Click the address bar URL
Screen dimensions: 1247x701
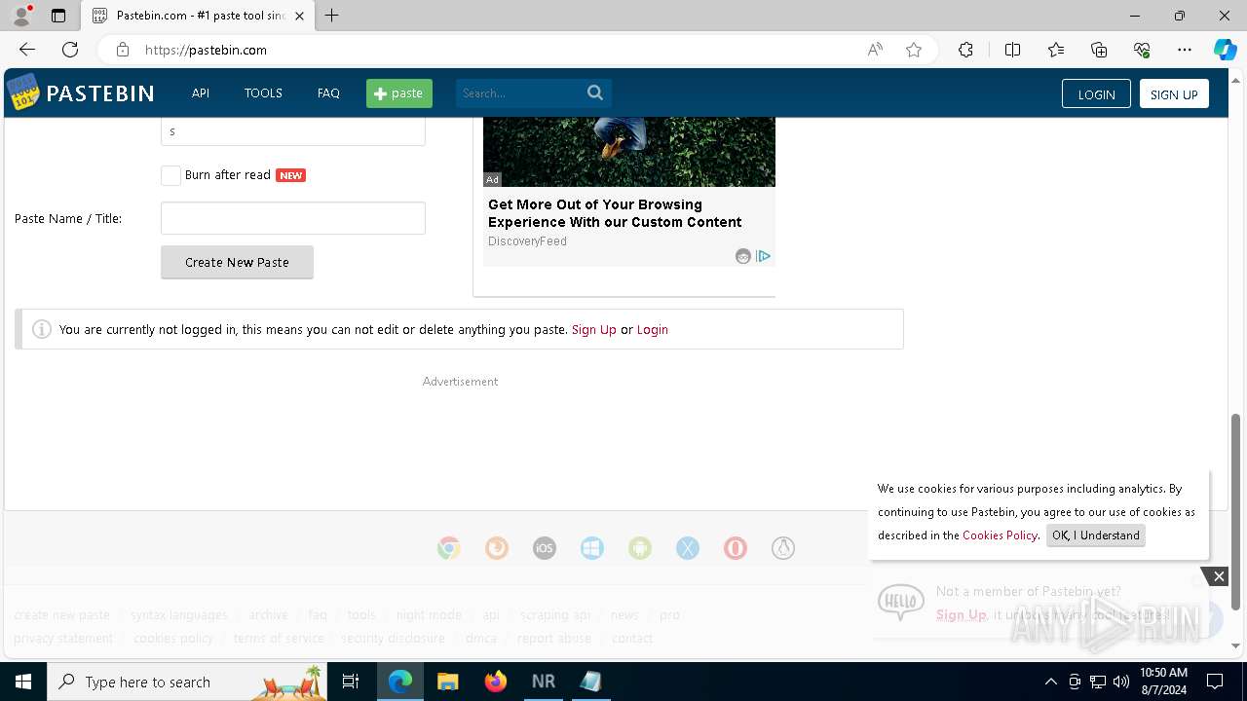[206, 50]
